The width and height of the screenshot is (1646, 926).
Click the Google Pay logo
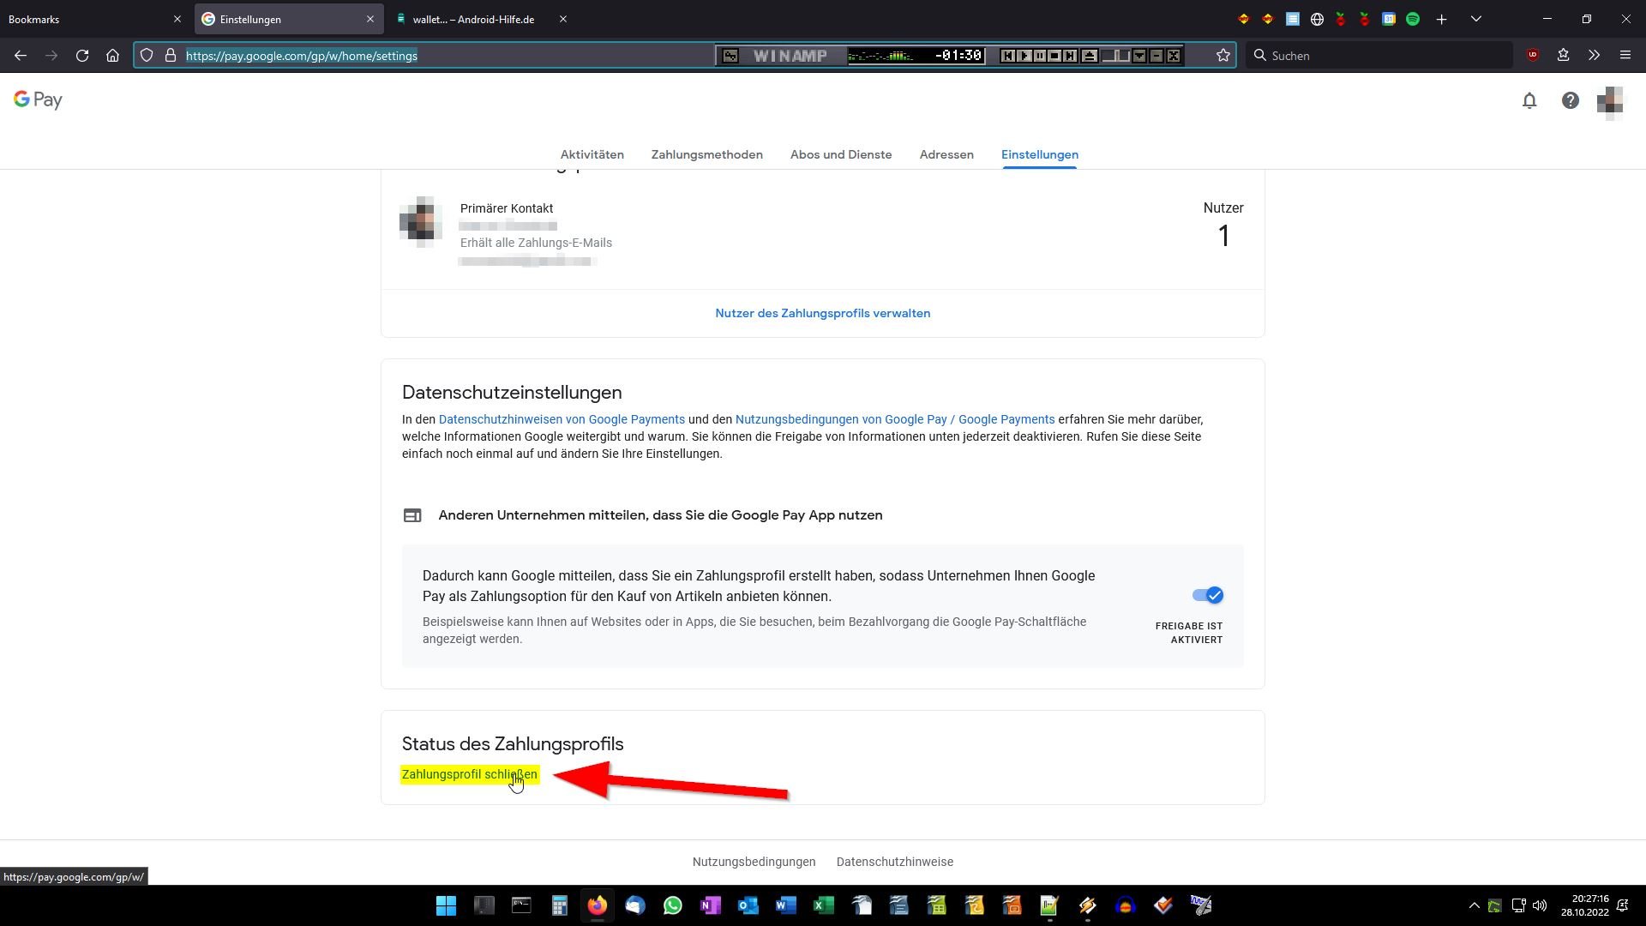pyautogui.click(x=38, y=100)
